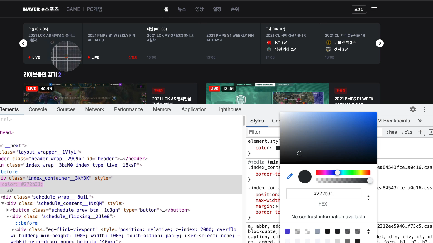This screenshot has width=433, height=243.
Task: Open DevTools three-dot customize menu
Action: tap(425, 109)
